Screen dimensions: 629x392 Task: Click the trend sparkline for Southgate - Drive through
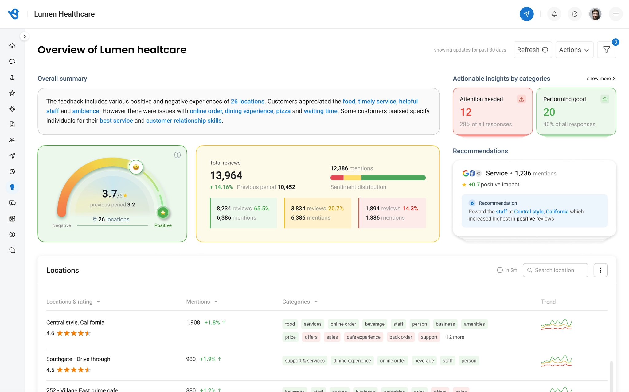point(556,361)
